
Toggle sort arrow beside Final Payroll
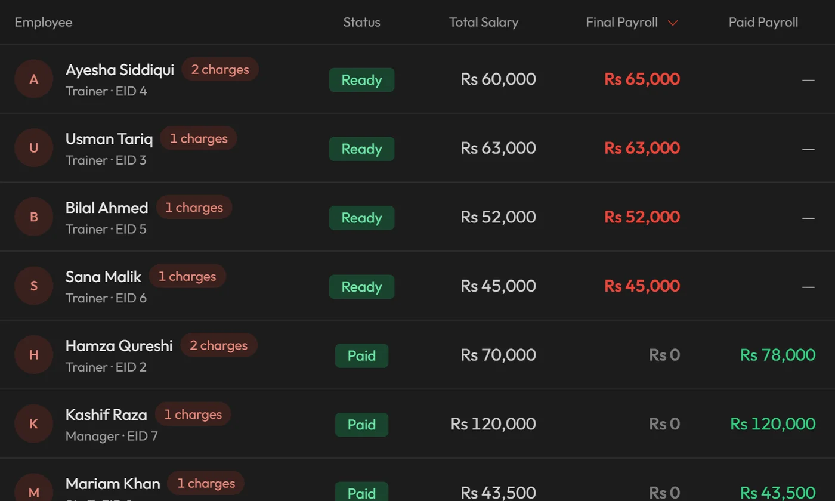click(x=673, y=23)
